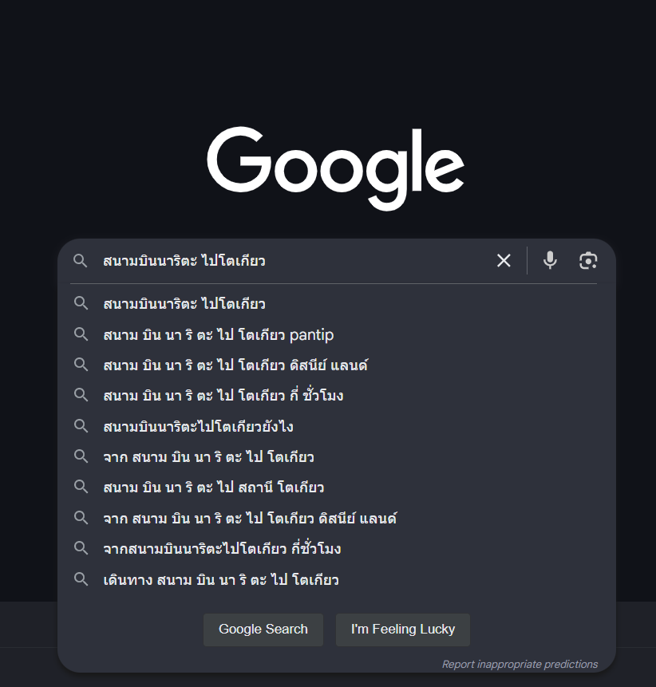
Task: Pick the suggestion จากสนามบินนาริตะไปโตเกียว กี่ชั่วโมง
Action: click(x=222, y=549)
